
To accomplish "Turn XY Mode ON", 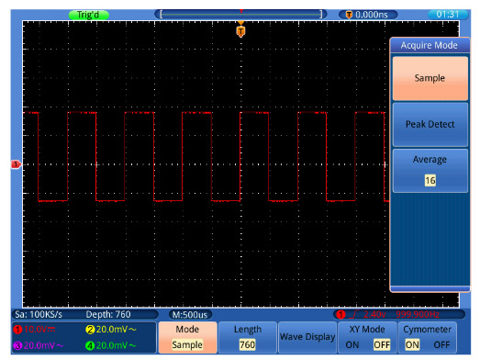I will [x=352, y=345].
